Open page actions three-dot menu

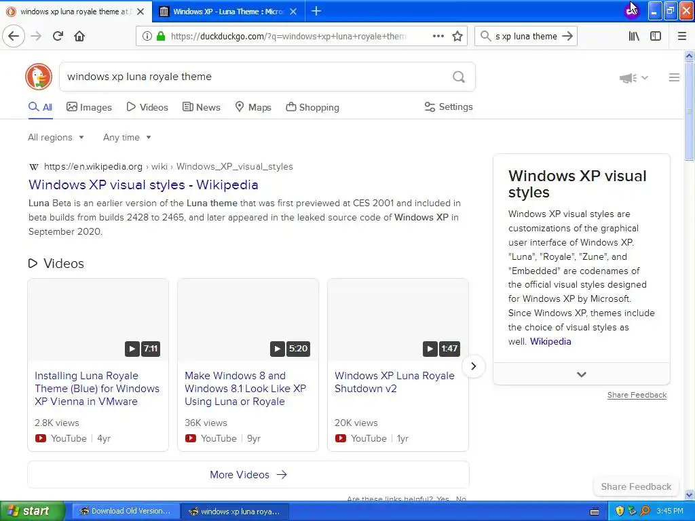tap(438, 37)
